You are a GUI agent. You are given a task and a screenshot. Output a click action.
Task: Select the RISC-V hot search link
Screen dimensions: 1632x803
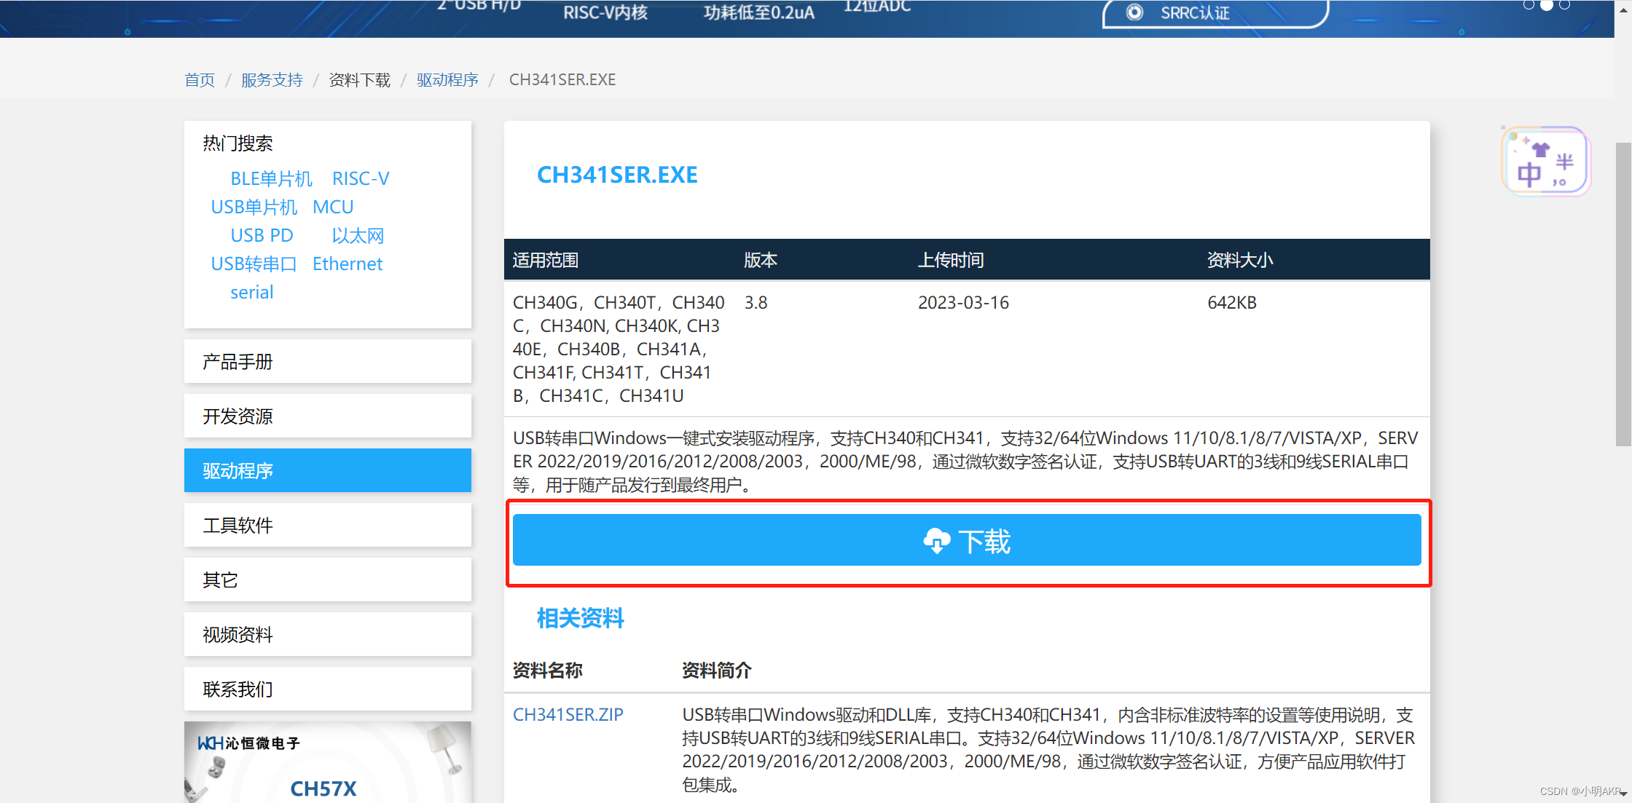[x=361, y=178]
